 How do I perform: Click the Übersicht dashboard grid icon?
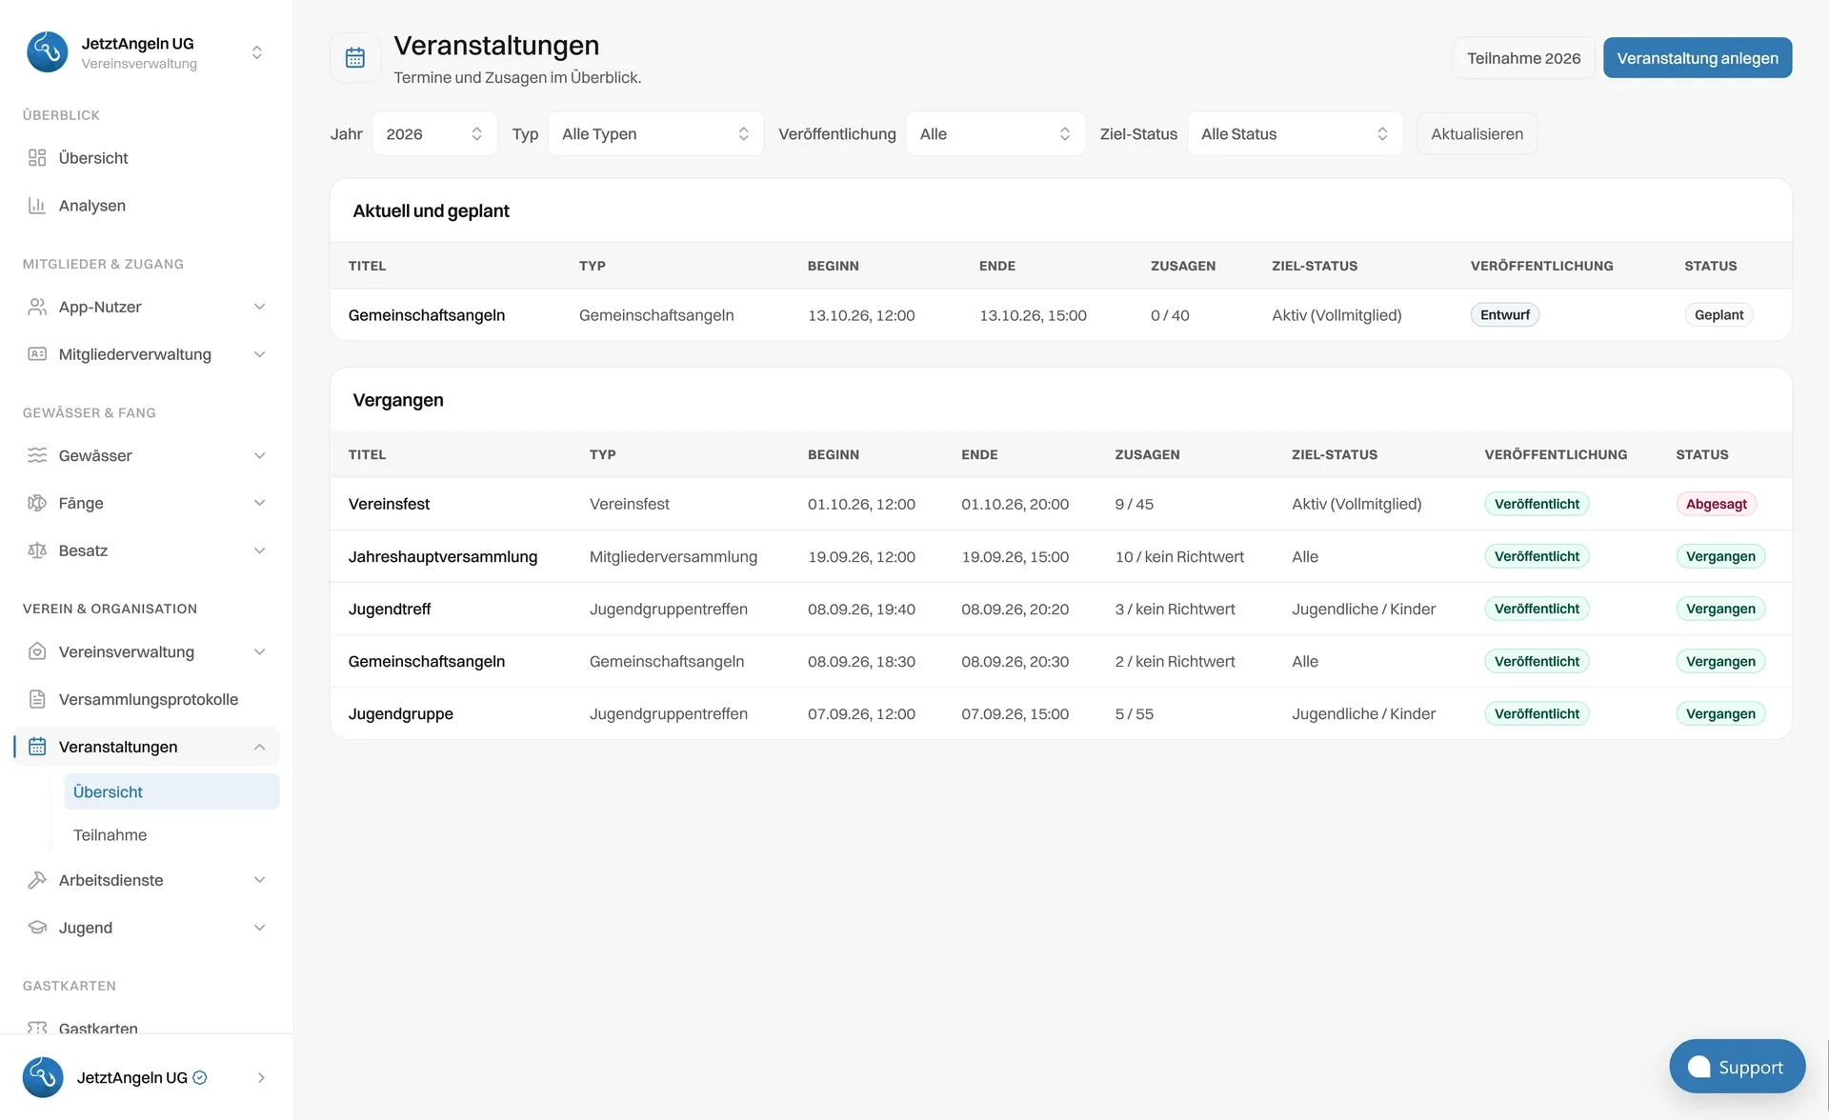point(37,158)
